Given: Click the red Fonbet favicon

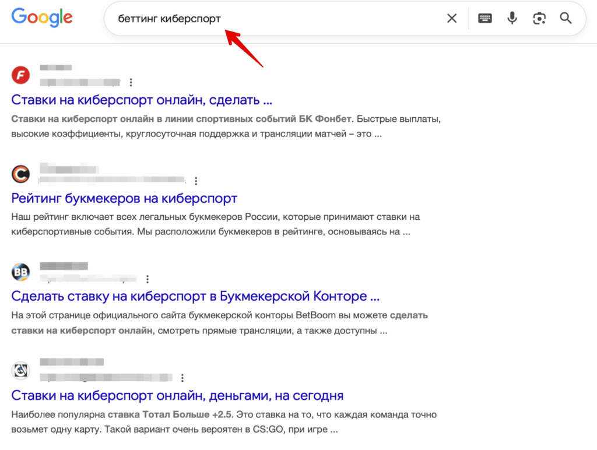Looking at the screenshot, I should [21, 75].
